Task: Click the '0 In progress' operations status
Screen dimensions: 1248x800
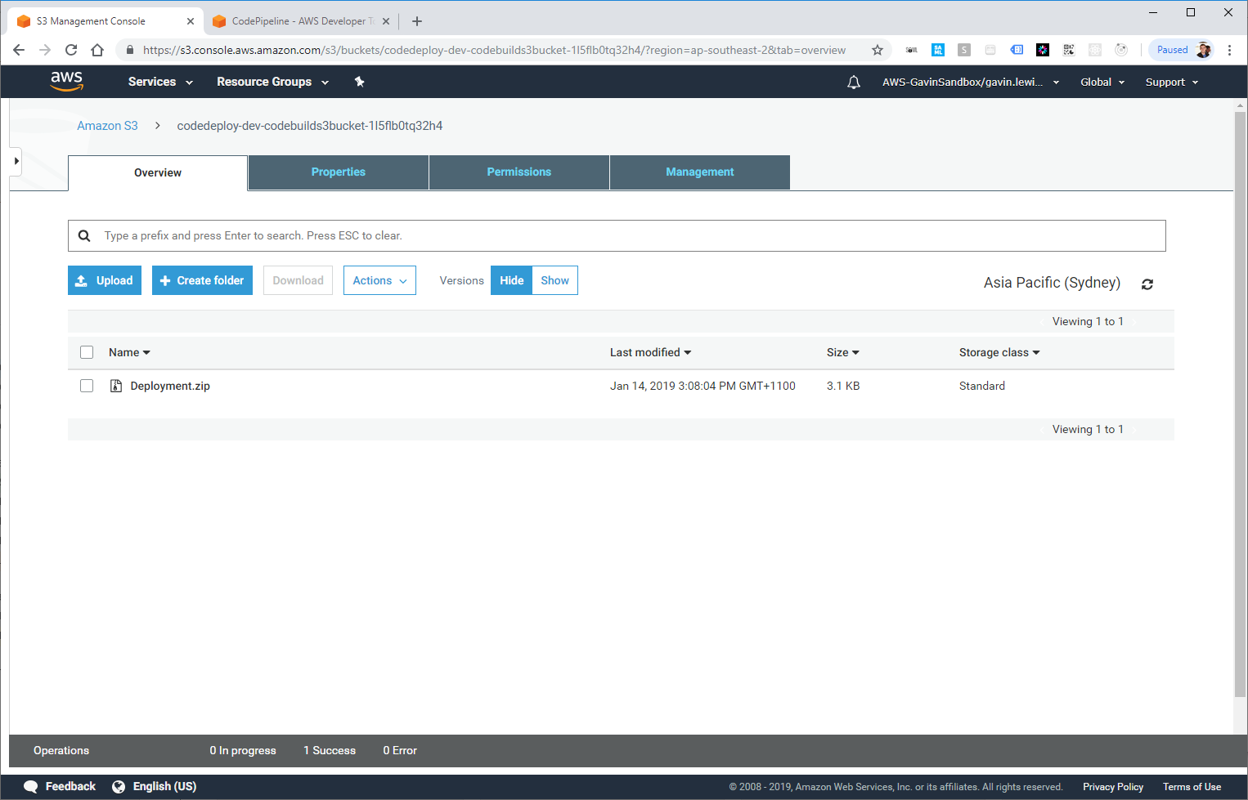Action: pyautogui.click(x=243, y=750)
